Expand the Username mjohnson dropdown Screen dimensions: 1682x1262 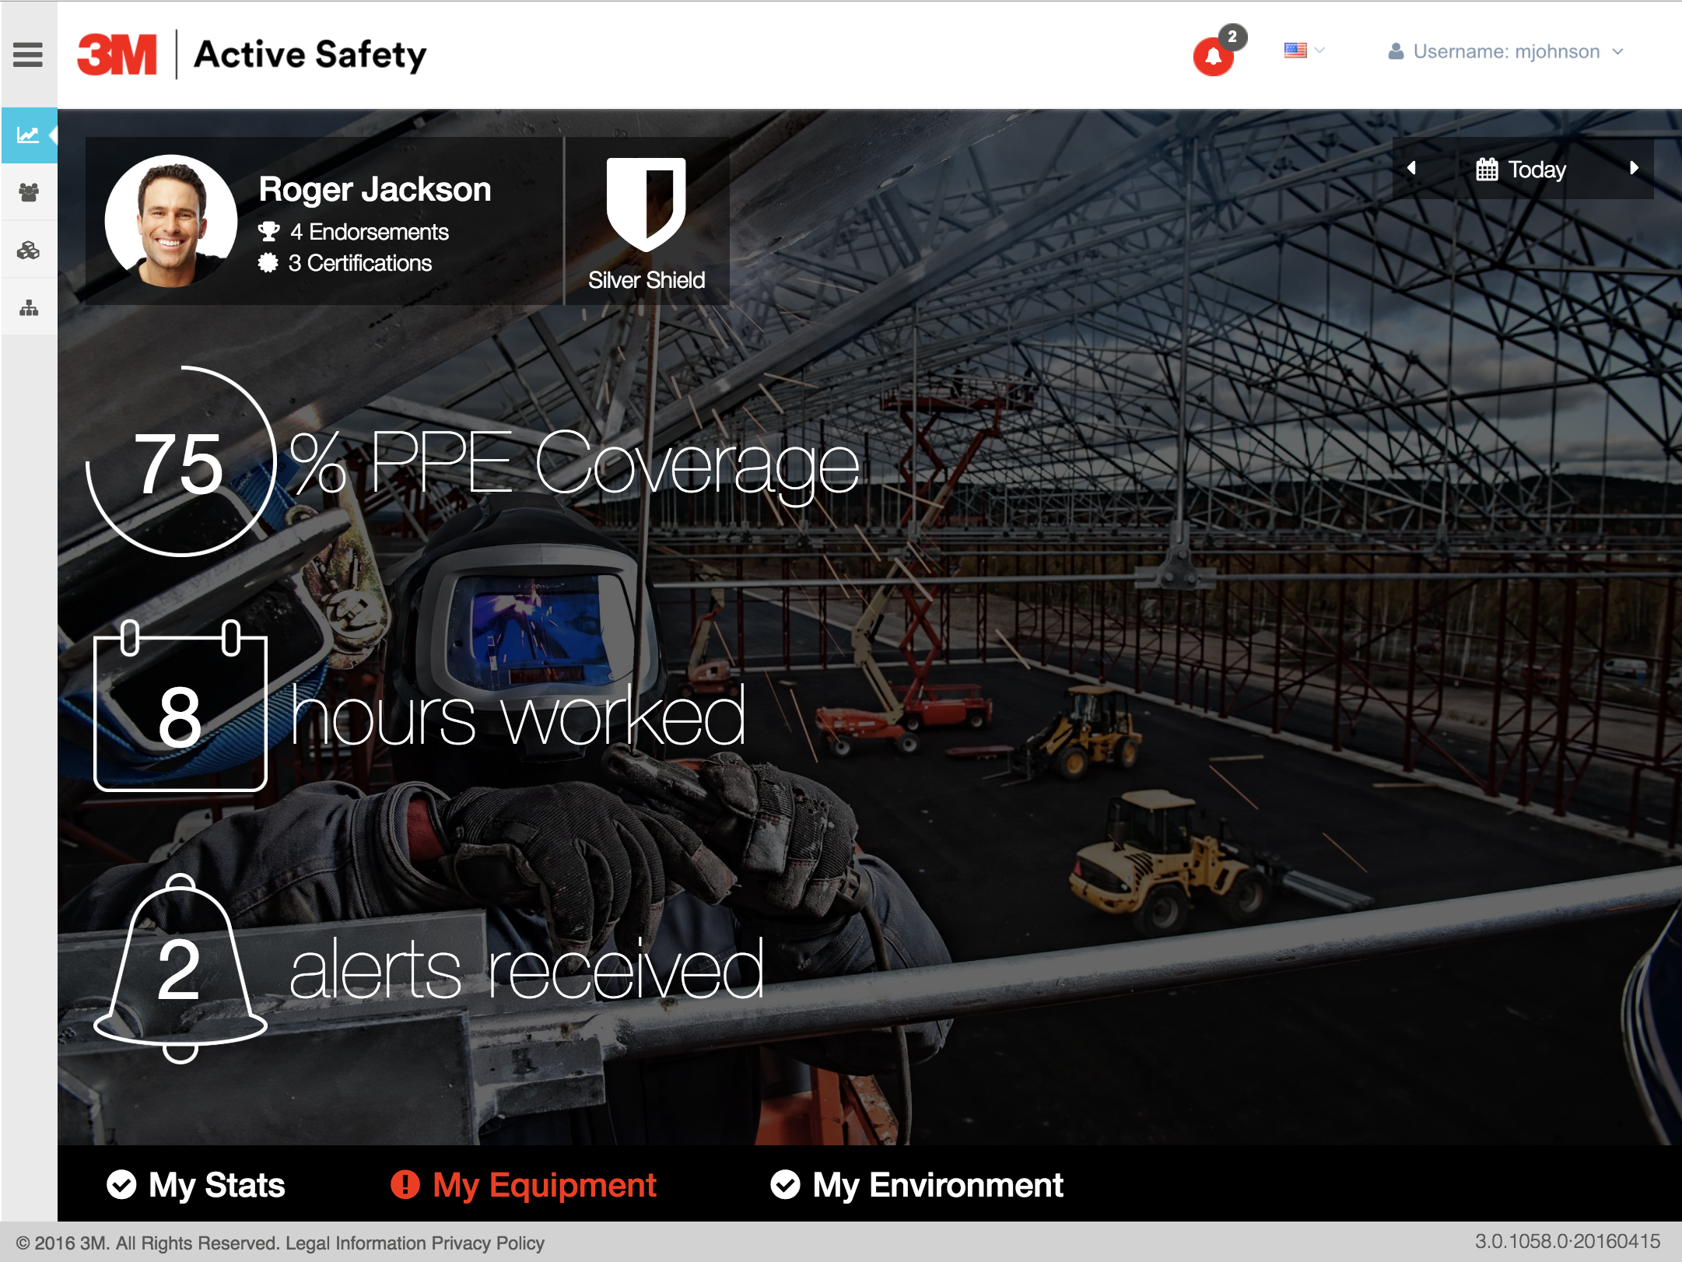(1506, 51)
